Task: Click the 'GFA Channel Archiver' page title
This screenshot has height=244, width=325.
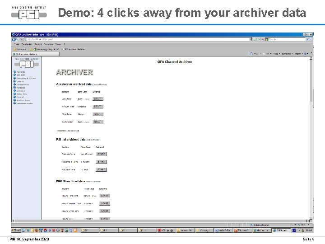Action: pyautogui.click(x=175, y=61)
